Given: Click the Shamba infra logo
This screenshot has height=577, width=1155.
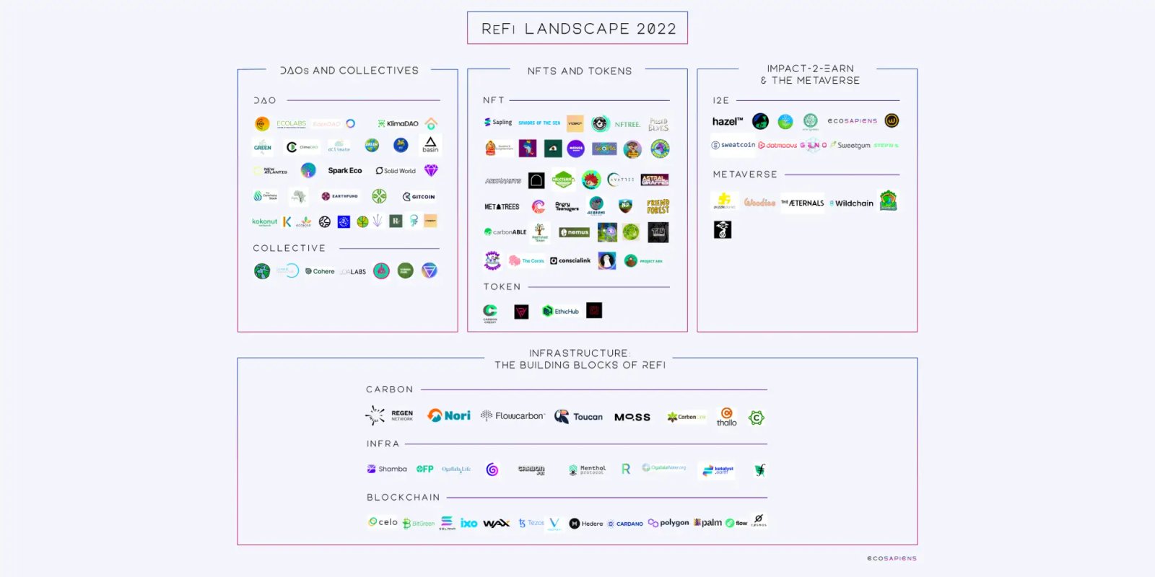Looking at the screenshot, I should pos(387,469).
